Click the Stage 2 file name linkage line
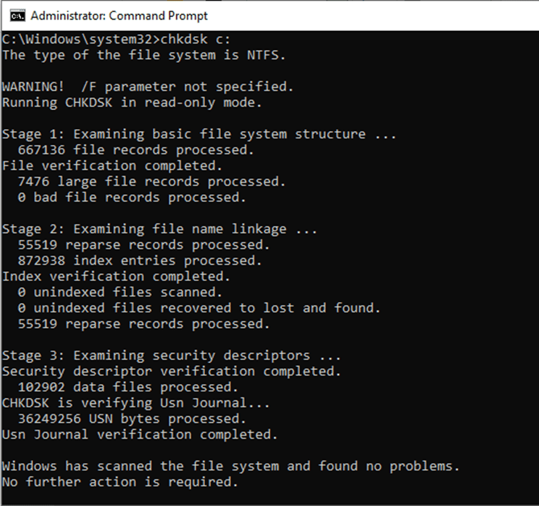Screen dimensions: 539x506 tap(159, 229)
